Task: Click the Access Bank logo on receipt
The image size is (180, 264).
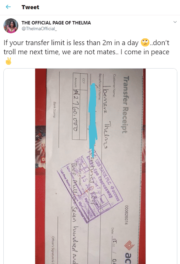Action: pos(129,246)
